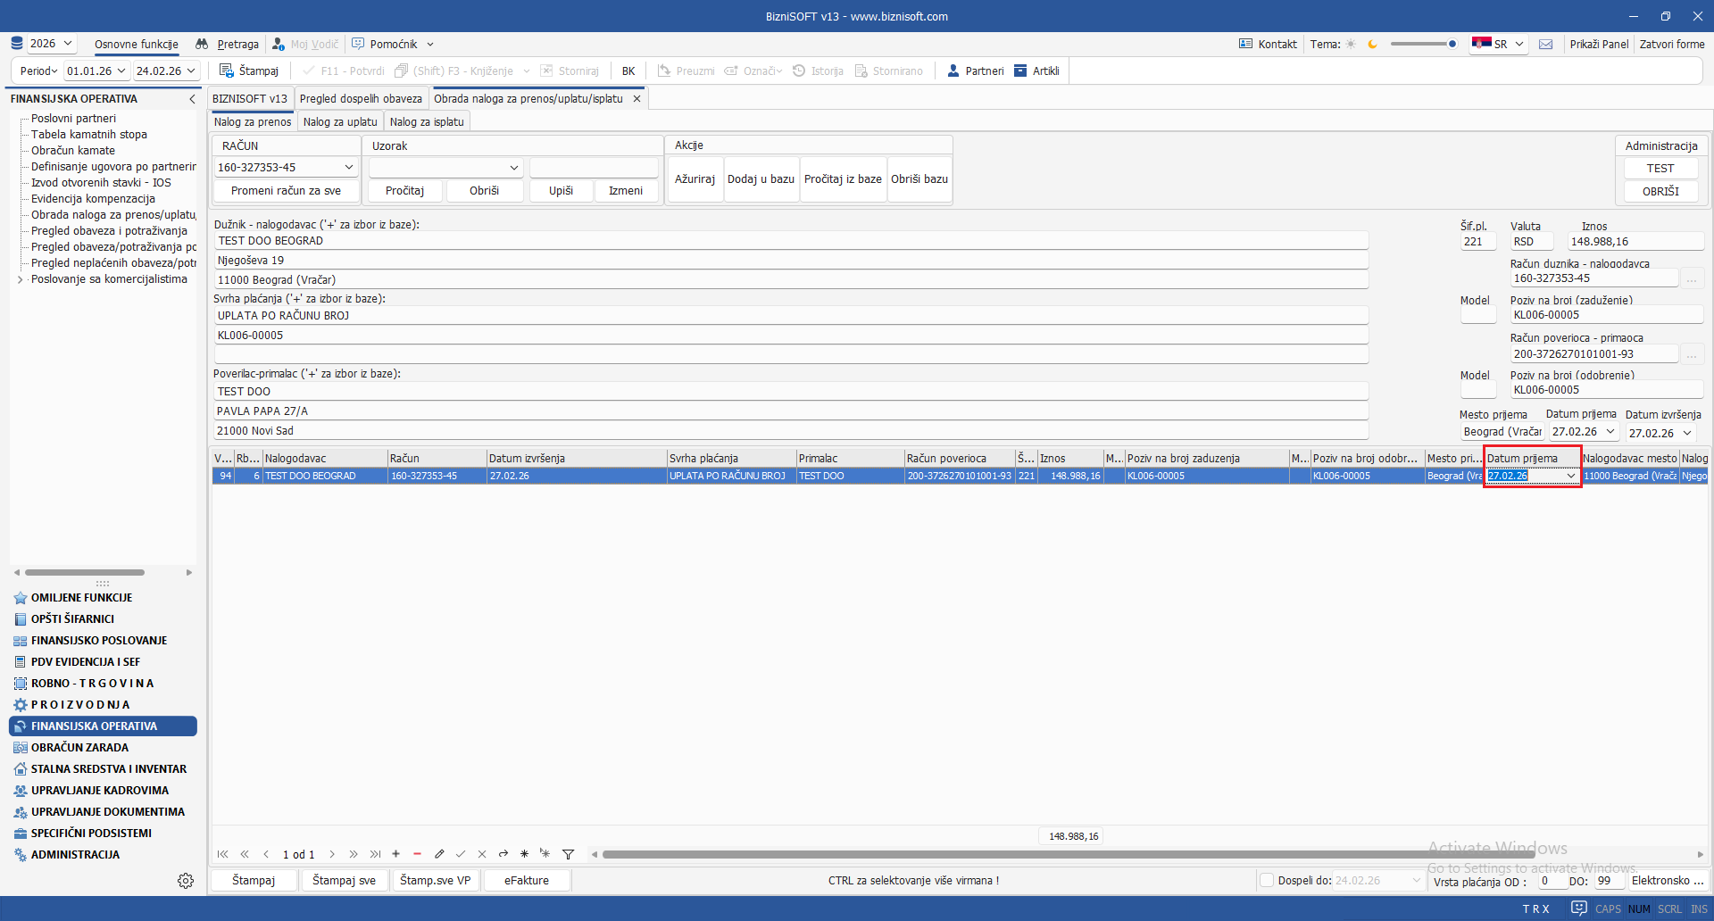1714x921 pixels.
Task: Toggle the Dospeli do checkbox
Action: [1266, 880]
